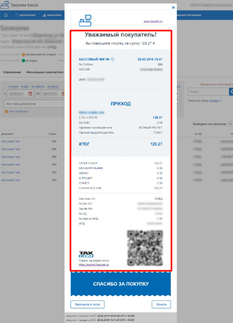Click the Такском-Касса logo icon

coord(5,5)
